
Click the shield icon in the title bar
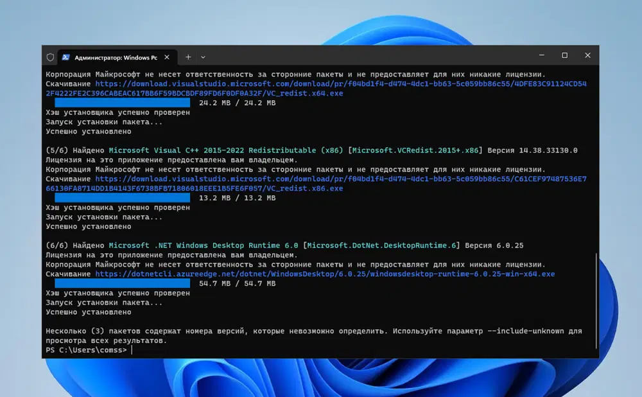[50, 57]
